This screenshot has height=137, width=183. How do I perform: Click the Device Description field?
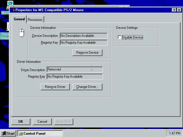click(83, 36)
